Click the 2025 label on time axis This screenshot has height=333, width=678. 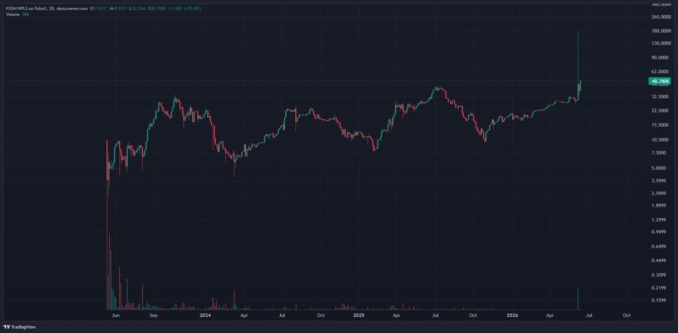359,316
